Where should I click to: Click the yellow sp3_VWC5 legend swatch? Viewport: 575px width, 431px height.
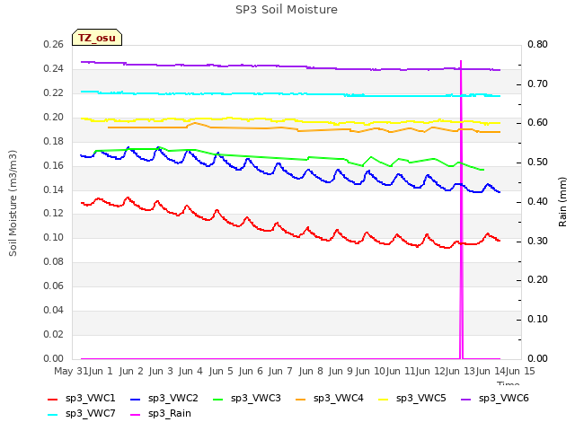(384, 399)
